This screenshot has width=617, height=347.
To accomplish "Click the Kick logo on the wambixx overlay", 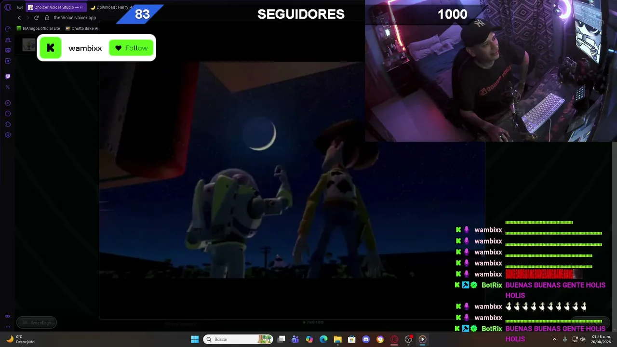I will pyautogui.click(x=51, y=48).
